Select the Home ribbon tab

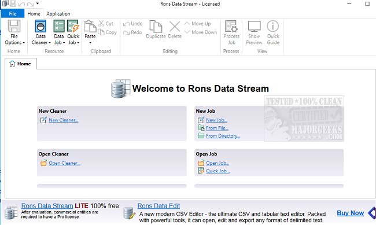pyautogui.click(x=34, y=14)
